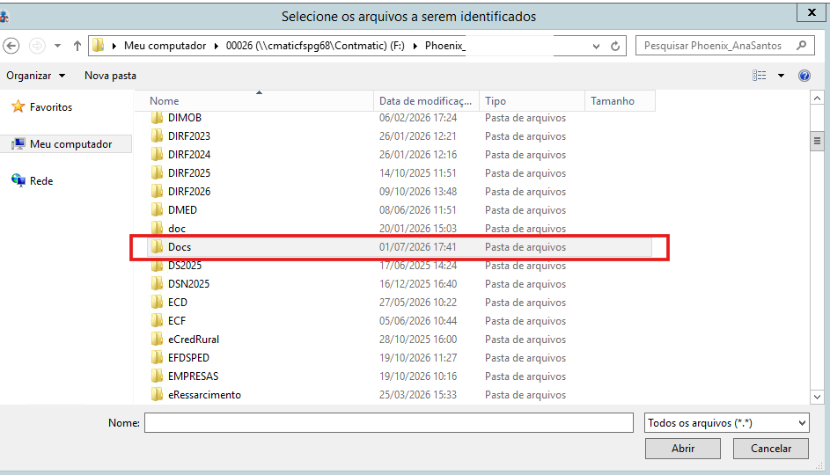Select the DMED folder

[x=182, y=210]
